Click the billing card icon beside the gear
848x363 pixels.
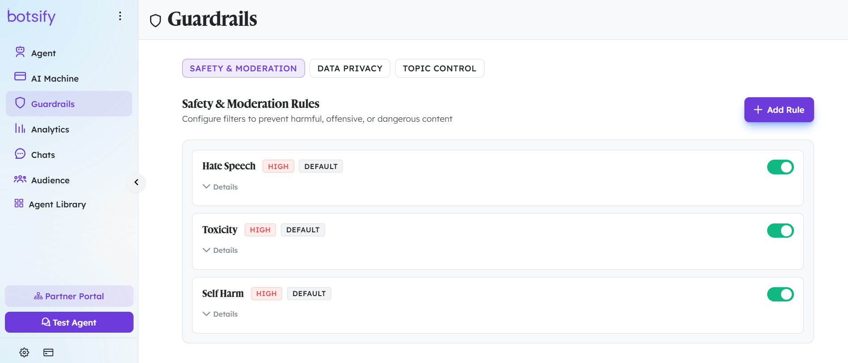pyautogui.click(x=48, y=353)
